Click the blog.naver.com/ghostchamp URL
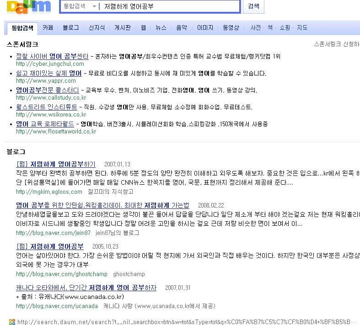 click(x=62, y=274)
